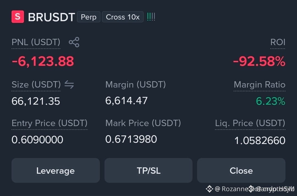Toggle the Size unit swap arrows
The width and height of the screenshot is (297, 196).
click(69, 85)
